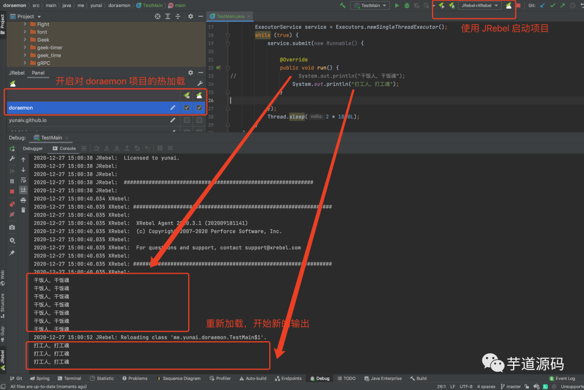The height and width of the screenshot is (390, 584).
Task: Toggle JRebel checkbox for doraemon
Action: (x=187, y=108)
